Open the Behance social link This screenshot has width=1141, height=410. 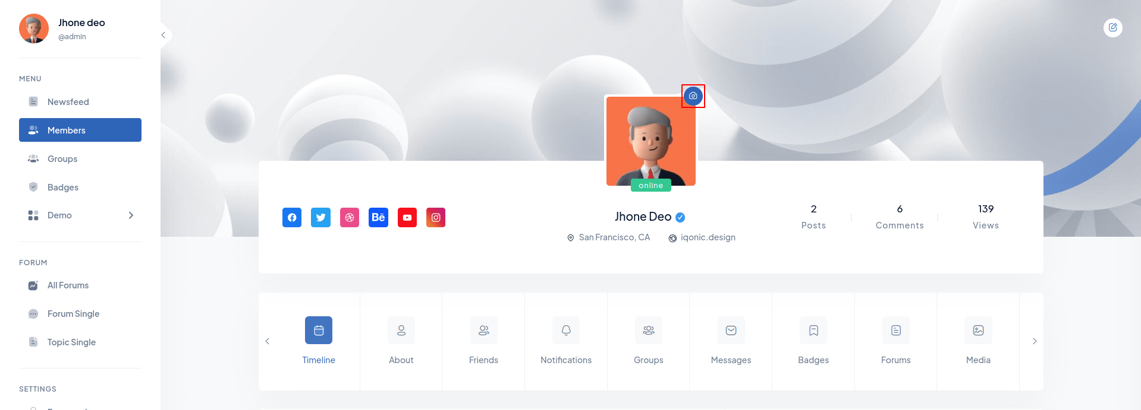coord(378,217)
